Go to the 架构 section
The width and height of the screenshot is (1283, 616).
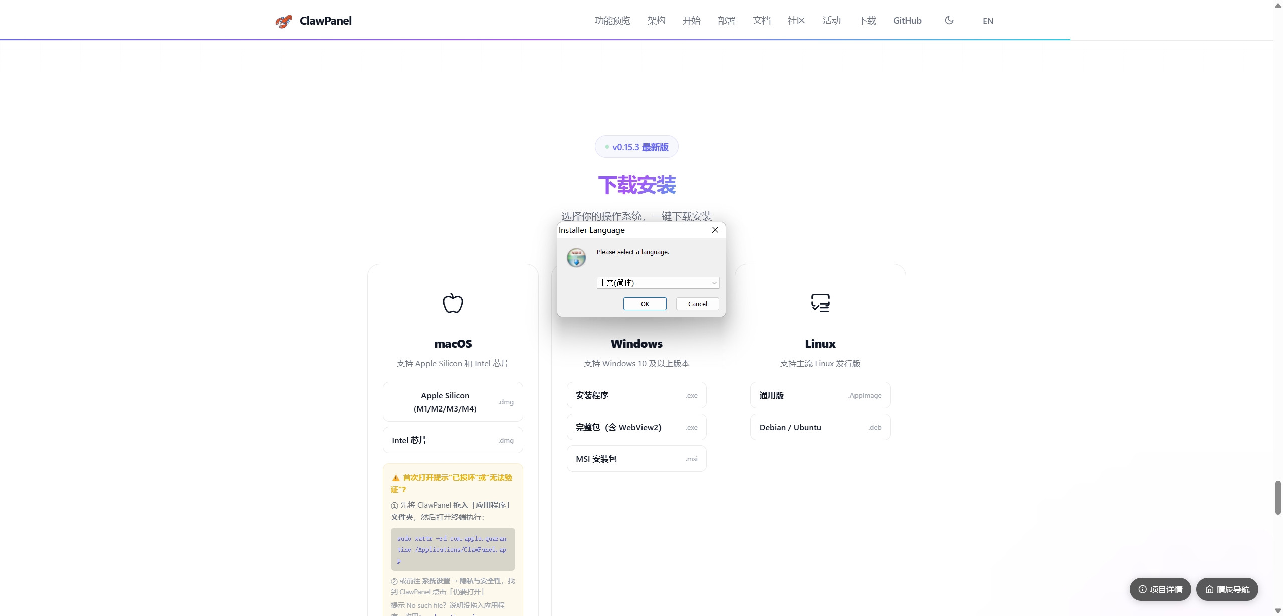coord(656,21)
